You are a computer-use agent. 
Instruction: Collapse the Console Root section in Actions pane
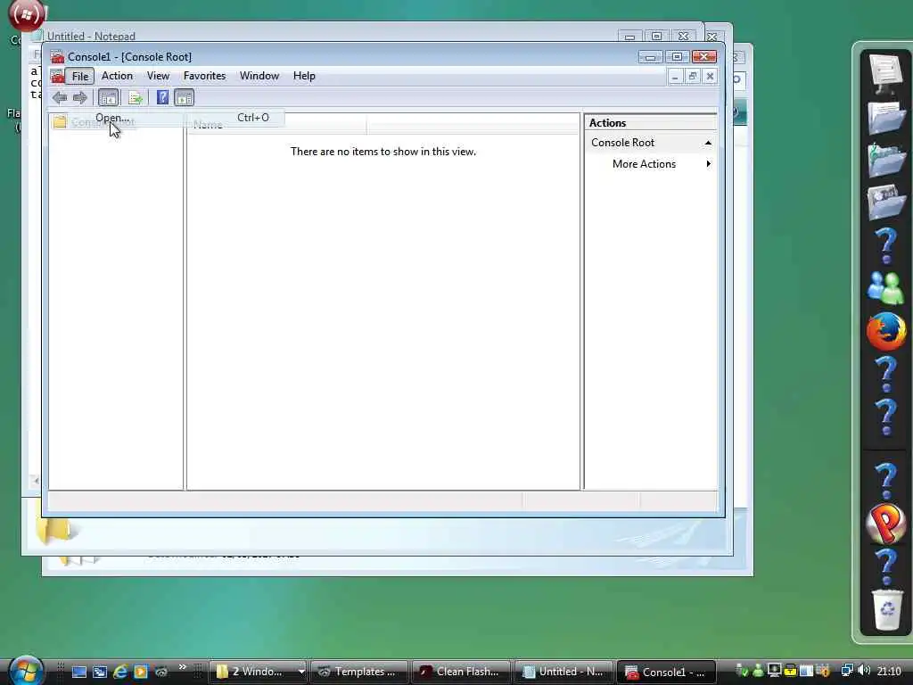click(708, 143)
